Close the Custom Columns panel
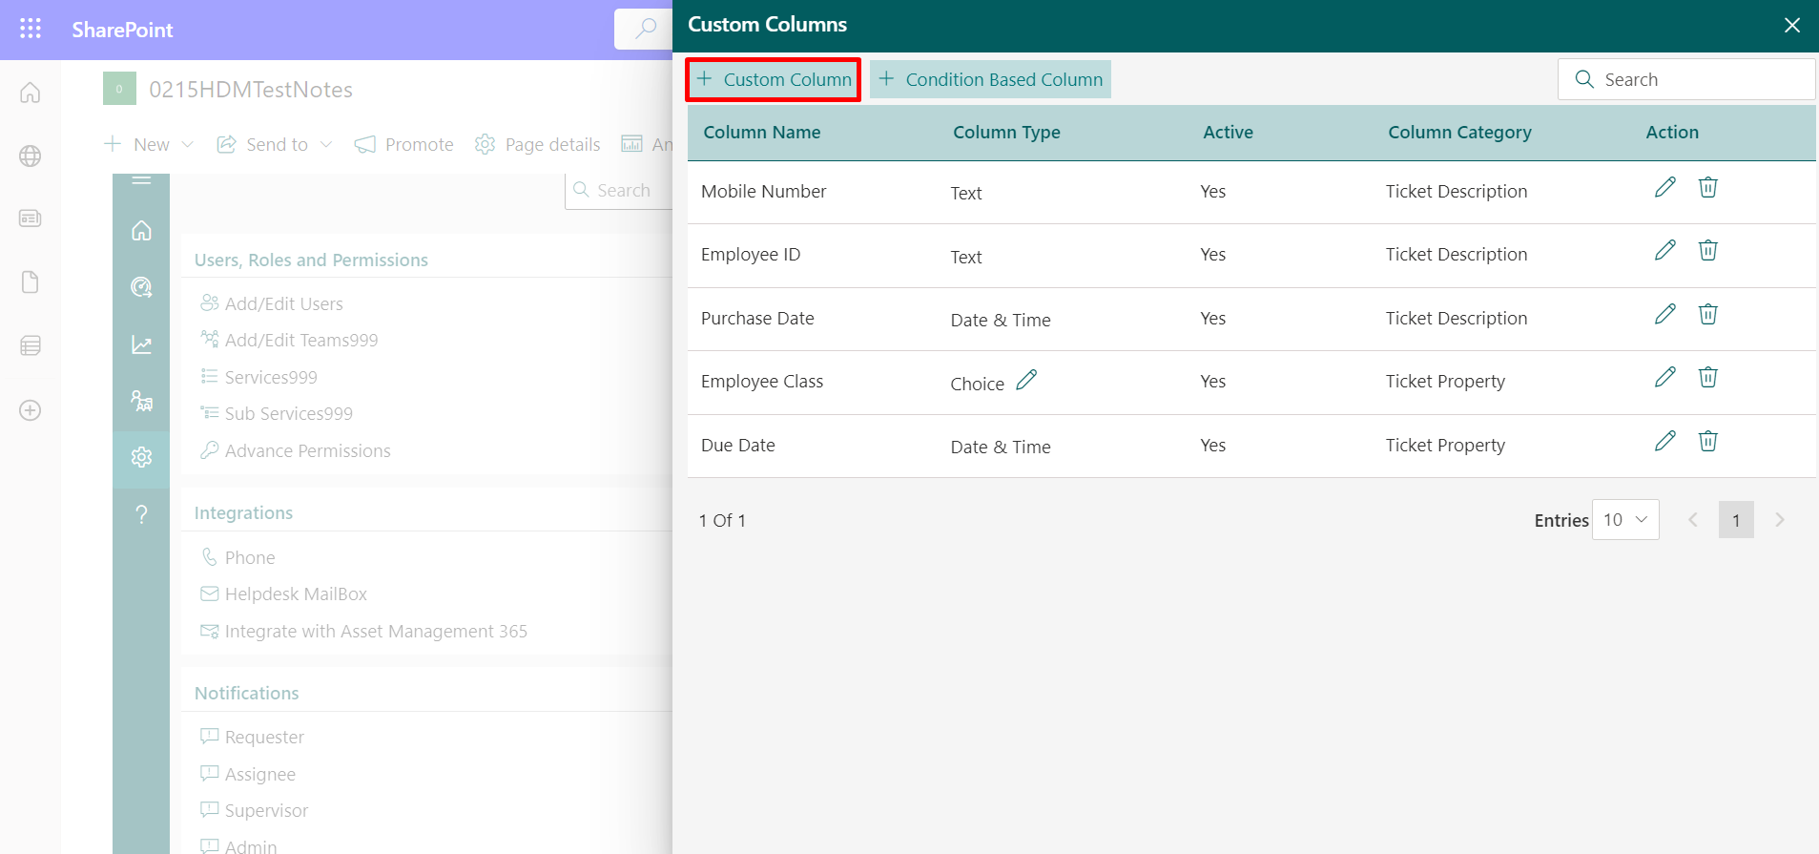Viewport: 1819px width, 854px height. pos(1792,25)
